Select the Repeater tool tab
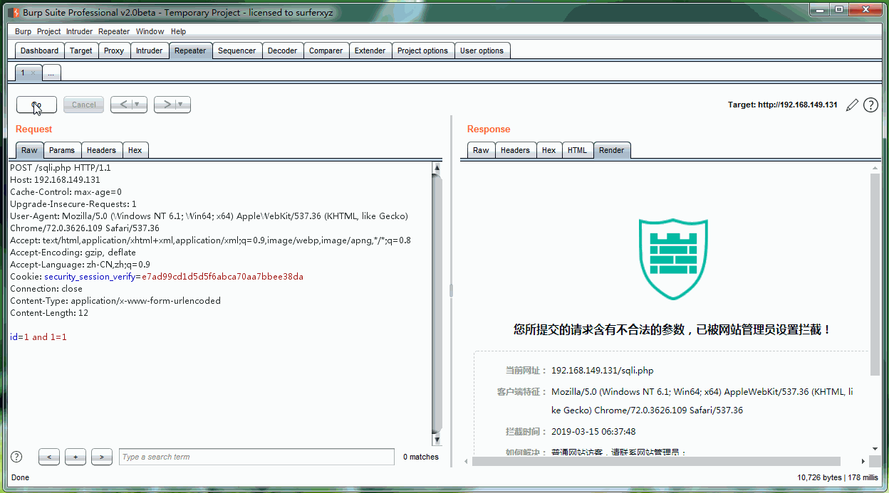Viewport: 889px width, 493px height. click(x=190, y=51)
